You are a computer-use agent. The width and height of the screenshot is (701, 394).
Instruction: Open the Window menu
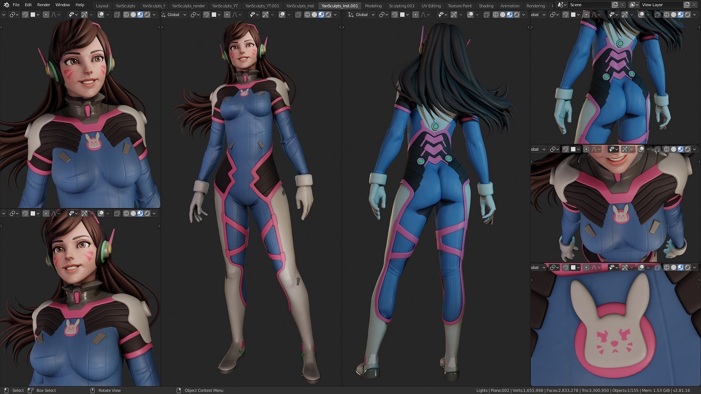[62, 5]
